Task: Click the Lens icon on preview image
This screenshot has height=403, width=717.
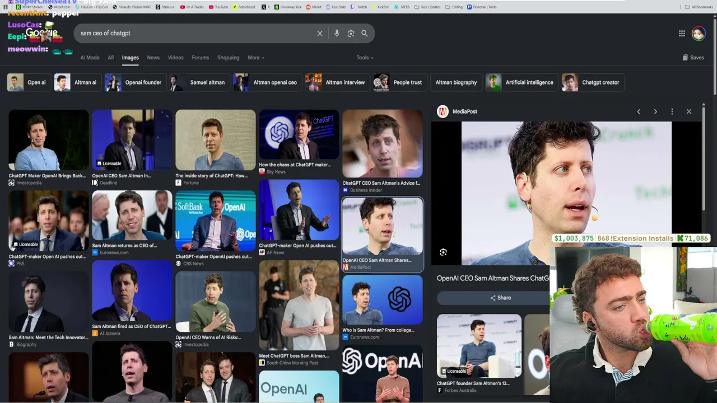Action: click(443, 252)
